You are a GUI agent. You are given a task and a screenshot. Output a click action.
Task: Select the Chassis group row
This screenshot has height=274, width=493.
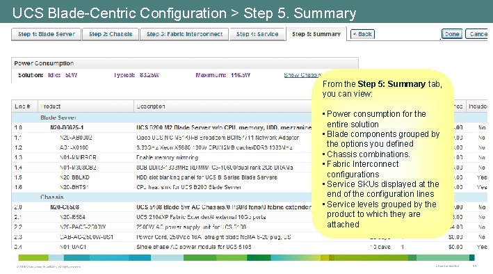coord(250,198)
